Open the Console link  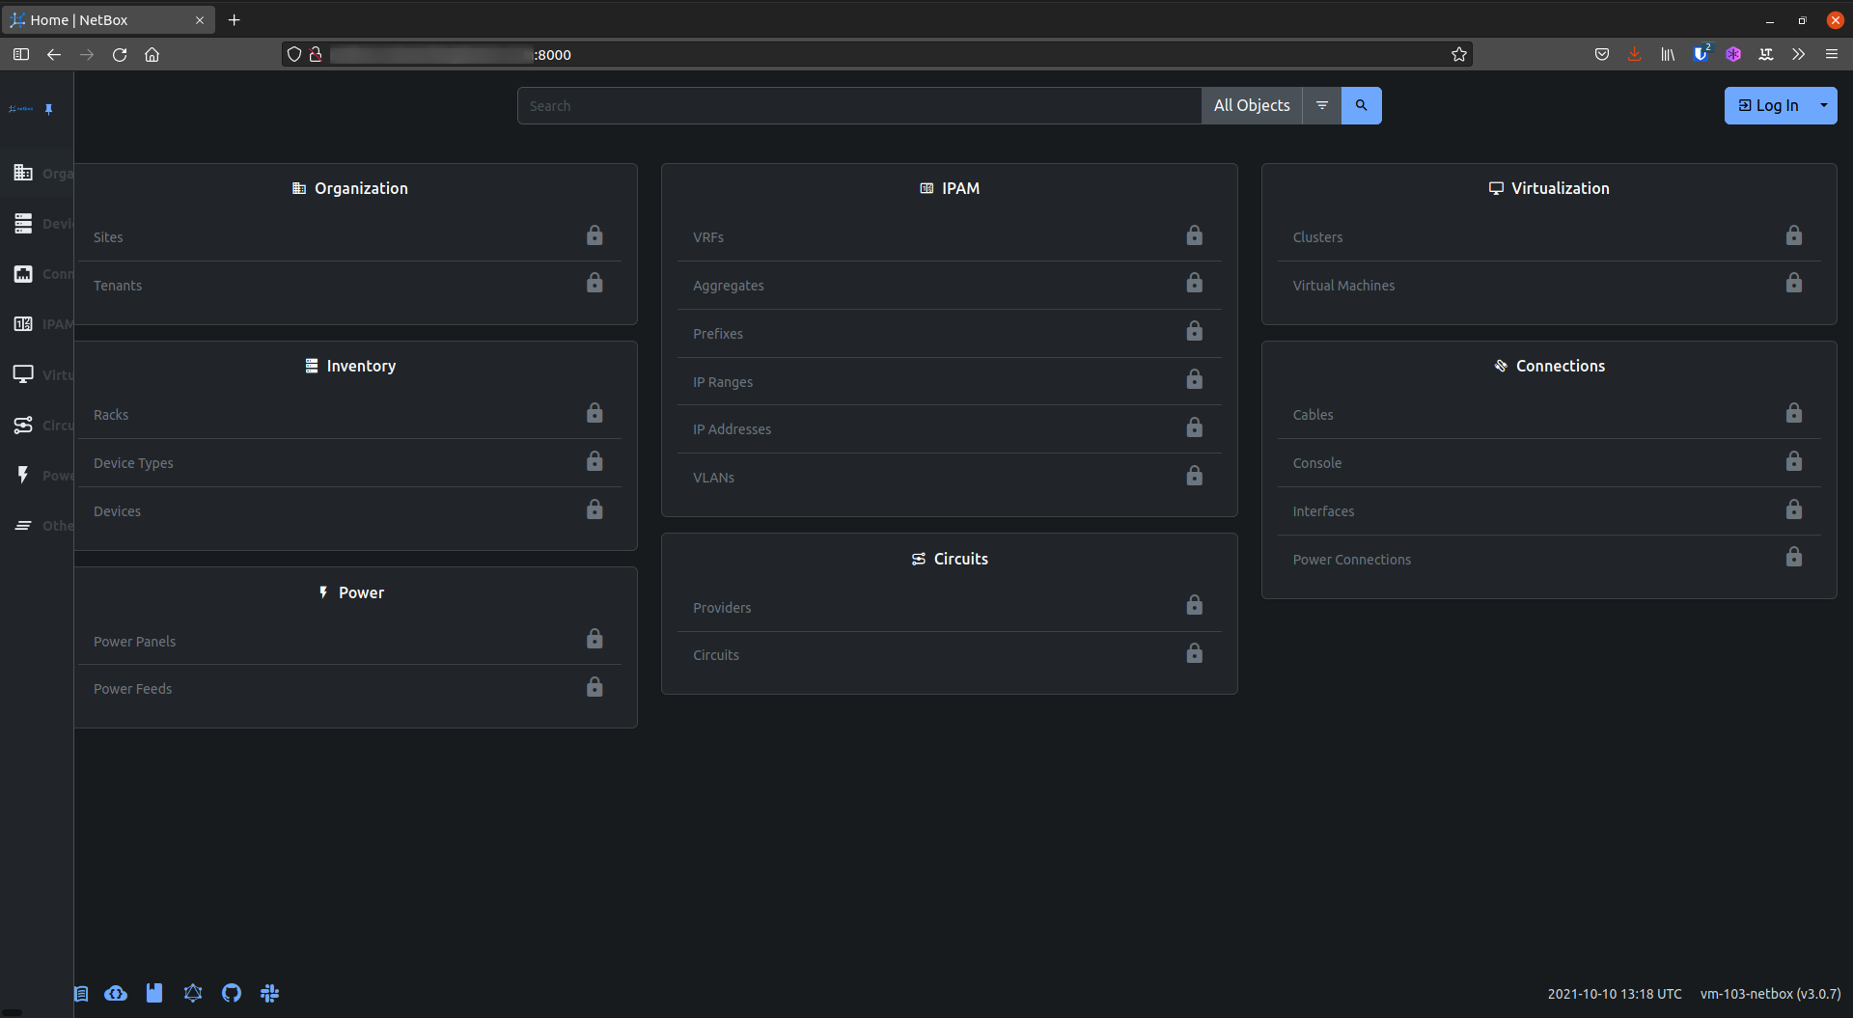pyautogui.click(x=1317, y=463)
